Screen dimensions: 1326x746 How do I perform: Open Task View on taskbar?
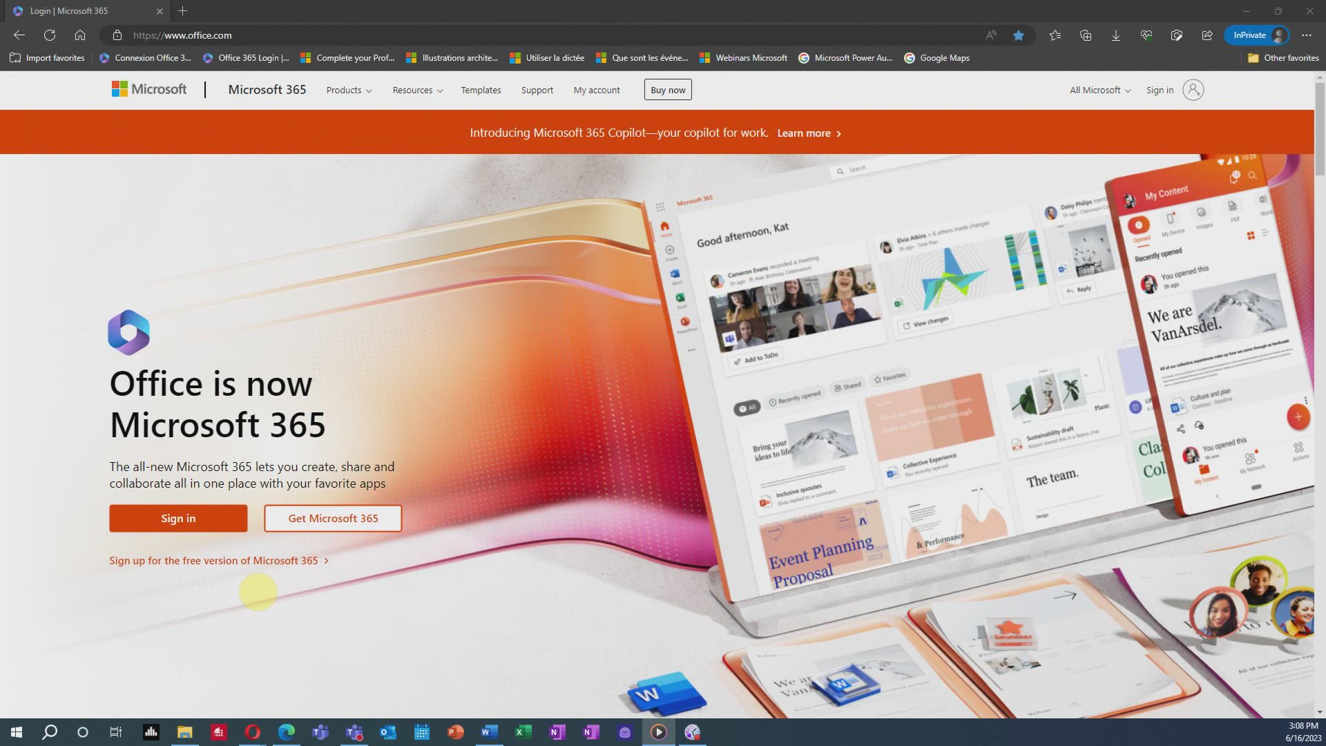[x=116, y=732]
